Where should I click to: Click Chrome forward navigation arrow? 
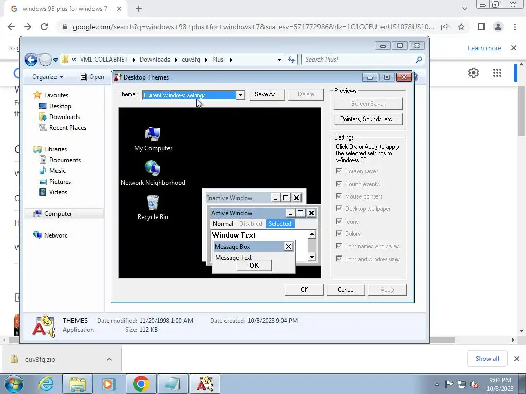pyautogui.click(x=28, y=27)
